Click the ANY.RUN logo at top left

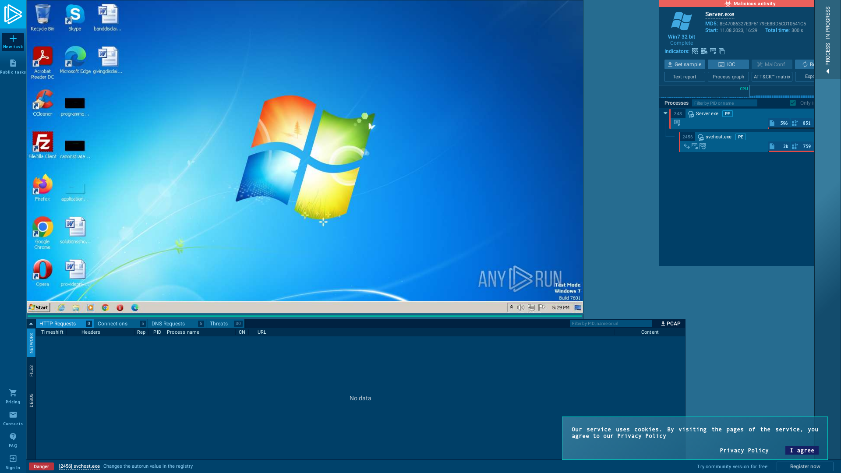tap(13, 14)
